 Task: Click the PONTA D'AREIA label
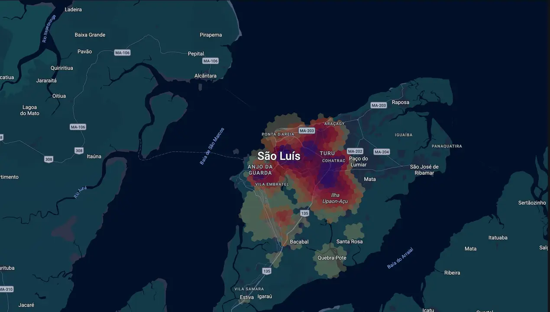pos(278,134)
